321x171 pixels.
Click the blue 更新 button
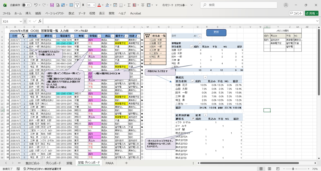(x=216, y=32)
